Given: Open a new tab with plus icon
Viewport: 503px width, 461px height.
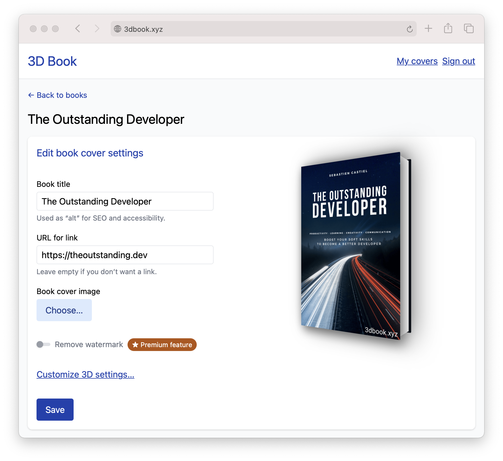Looking at the screenshot, I should [x=428, y=28].
